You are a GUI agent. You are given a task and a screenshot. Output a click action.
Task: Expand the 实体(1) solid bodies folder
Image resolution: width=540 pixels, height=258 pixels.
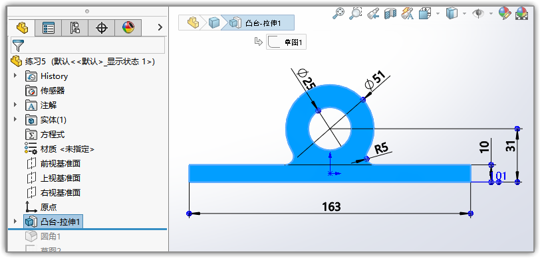click(x=15, y=119)
